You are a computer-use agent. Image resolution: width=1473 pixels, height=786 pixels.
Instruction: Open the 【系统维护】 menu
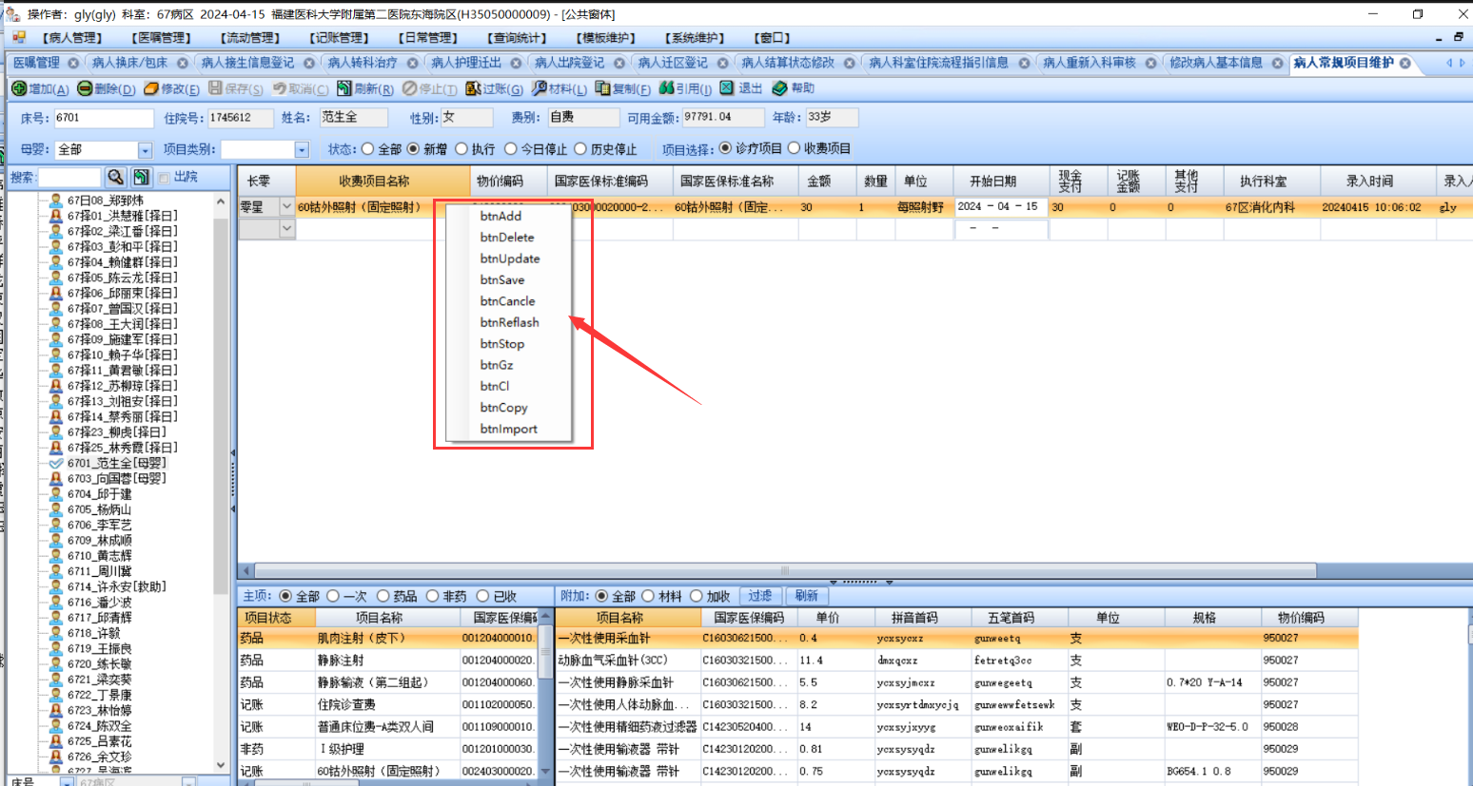click(x=696, y=38)
